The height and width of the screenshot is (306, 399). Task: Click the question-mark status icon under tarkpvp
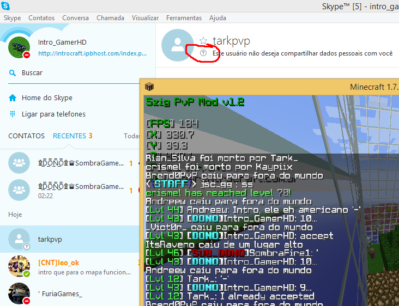click(203, 53)
